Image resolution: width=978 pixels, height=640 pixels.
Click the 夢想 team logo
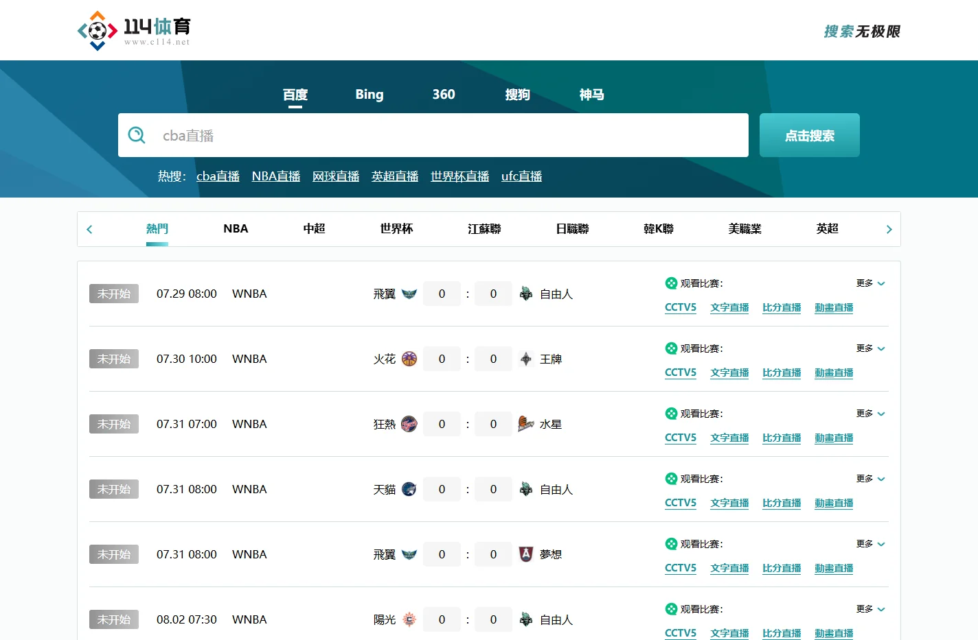(526, 554)
